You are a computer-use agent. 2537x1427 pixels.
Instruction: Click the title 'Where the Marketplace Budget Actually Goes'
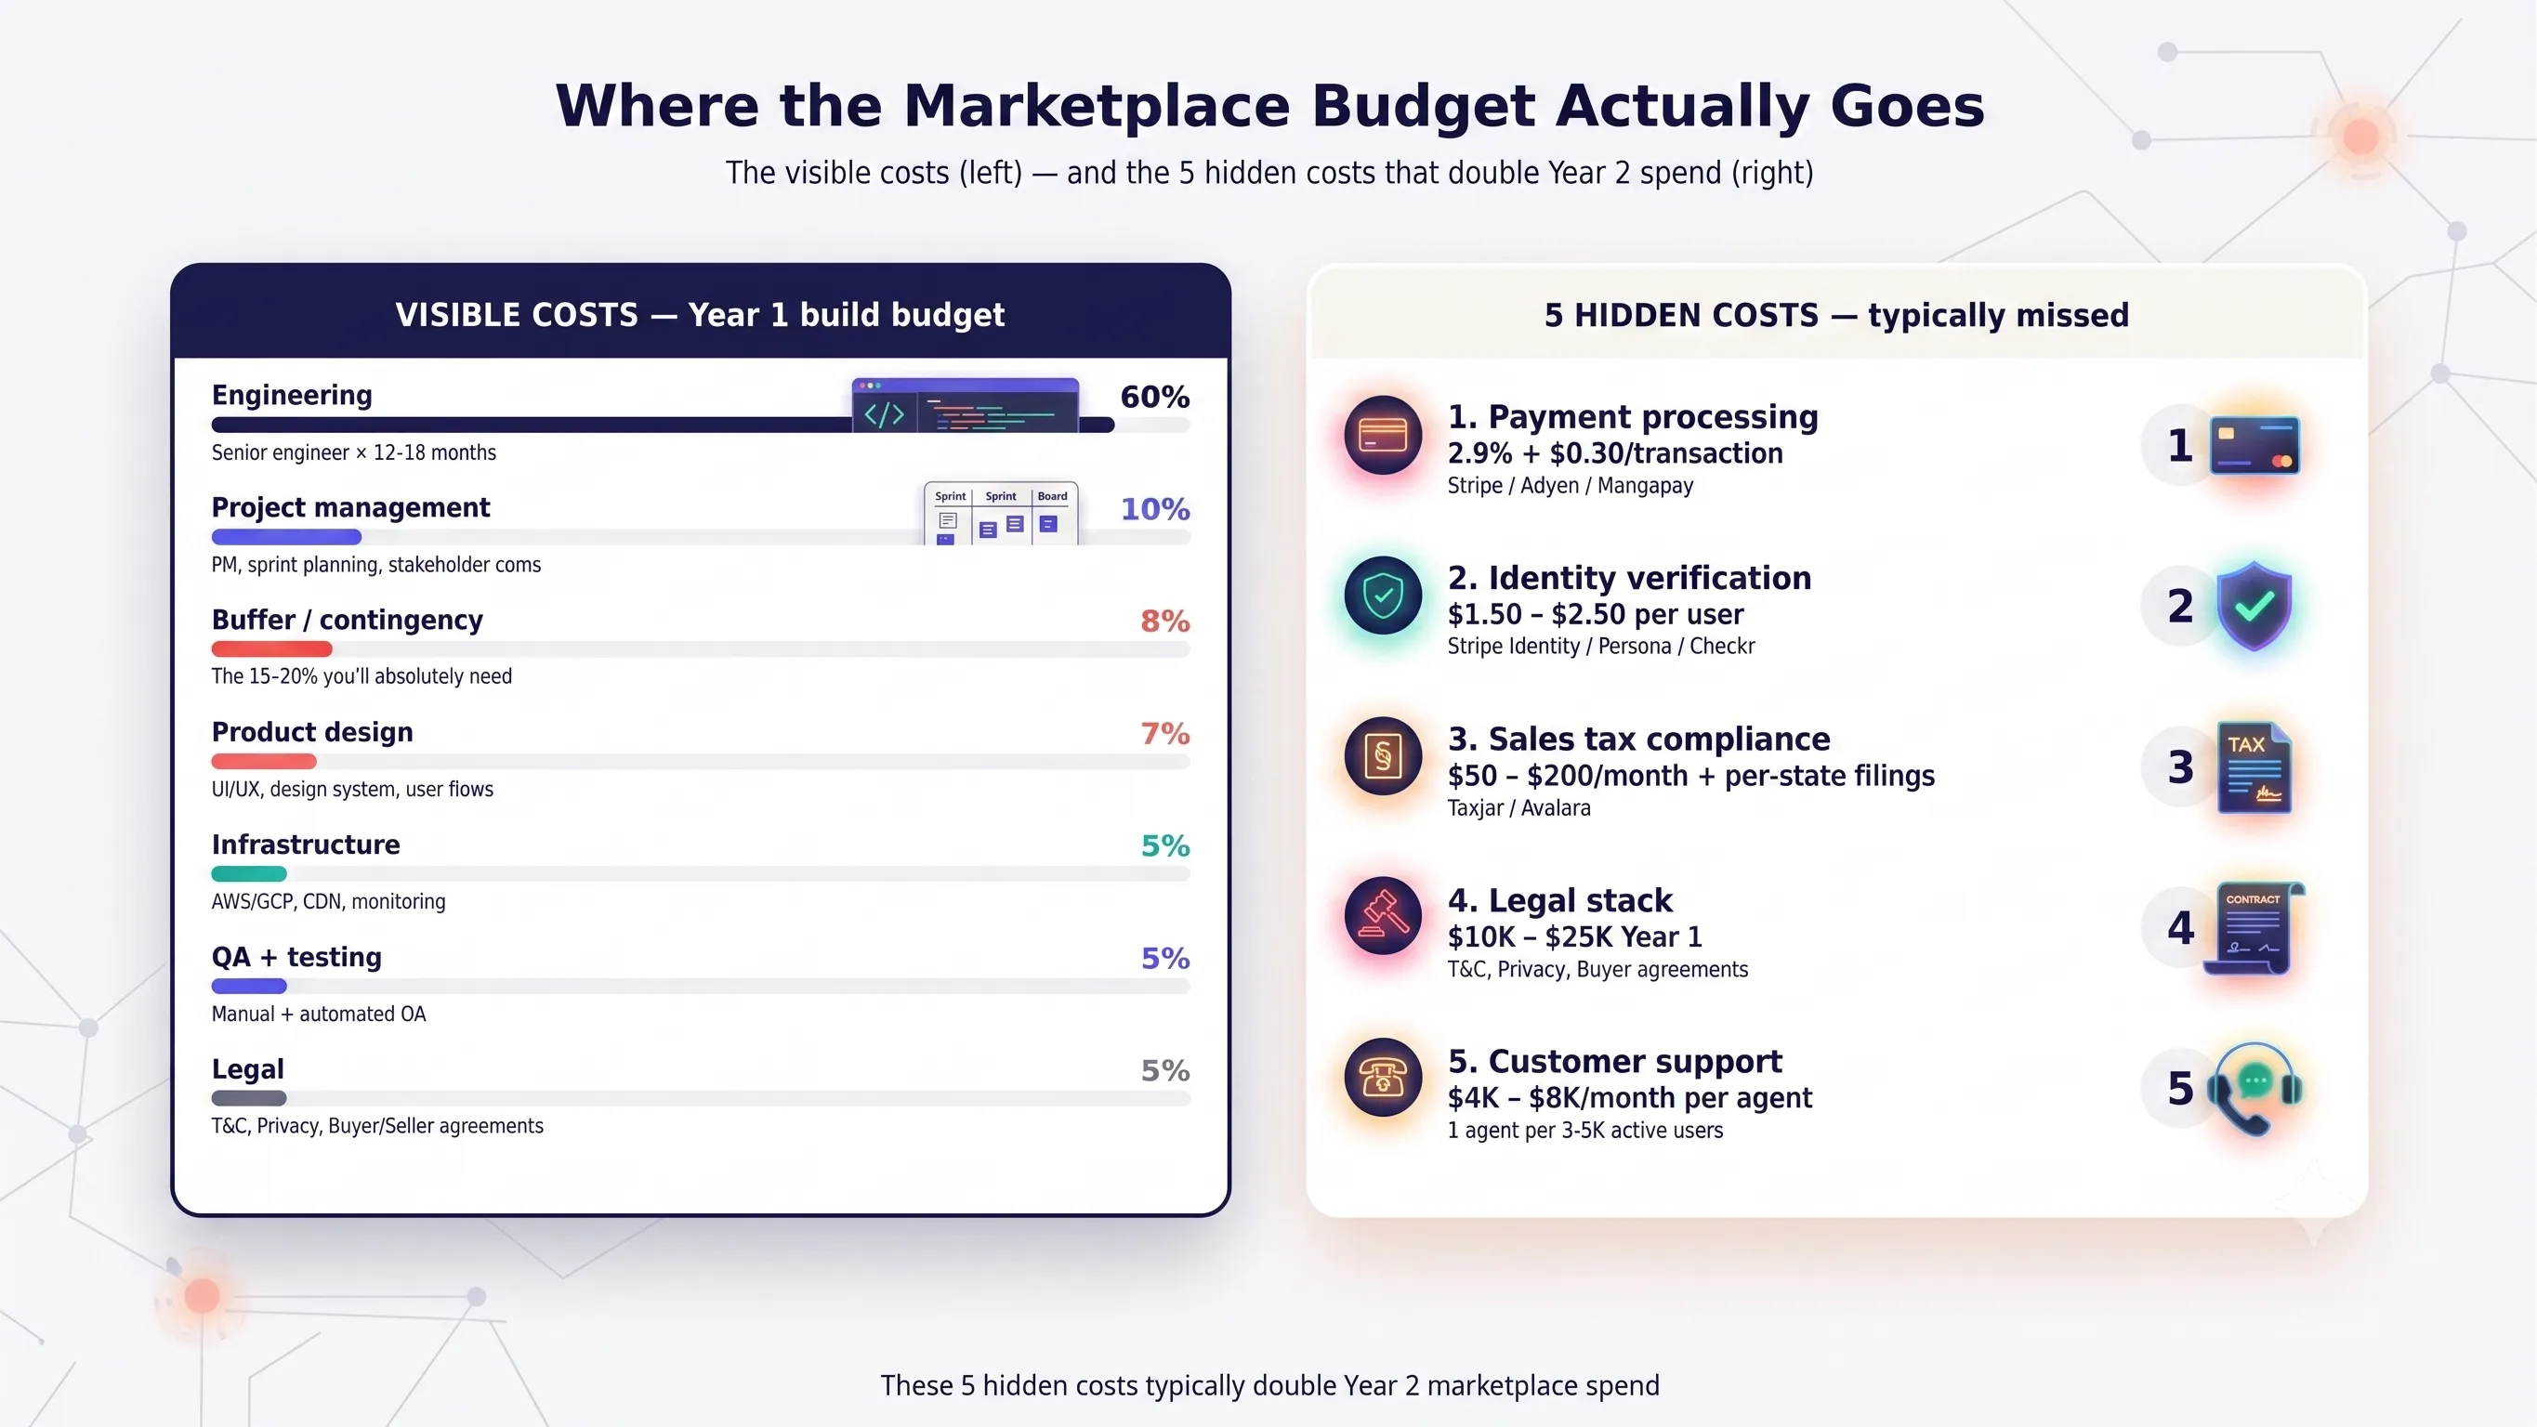[1269, 106]
